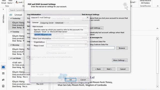The image size is (160, 90).
Task: Open Mail view in the Outlook navigation bar
Action: pyautogui.click(x=3, y=67)
